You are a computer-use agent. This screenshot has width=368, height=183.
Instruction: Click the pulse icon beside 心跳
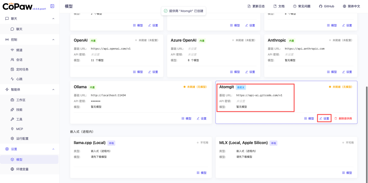[x=13, y=79]
